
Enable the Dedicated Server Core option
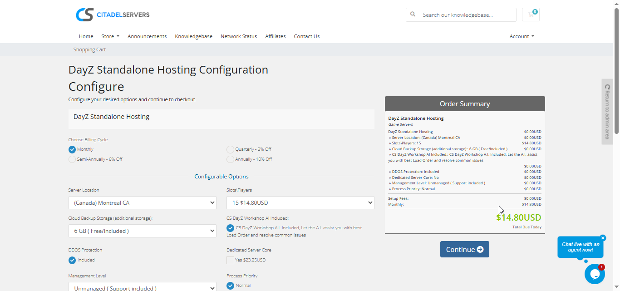click(x=230, y=260)
